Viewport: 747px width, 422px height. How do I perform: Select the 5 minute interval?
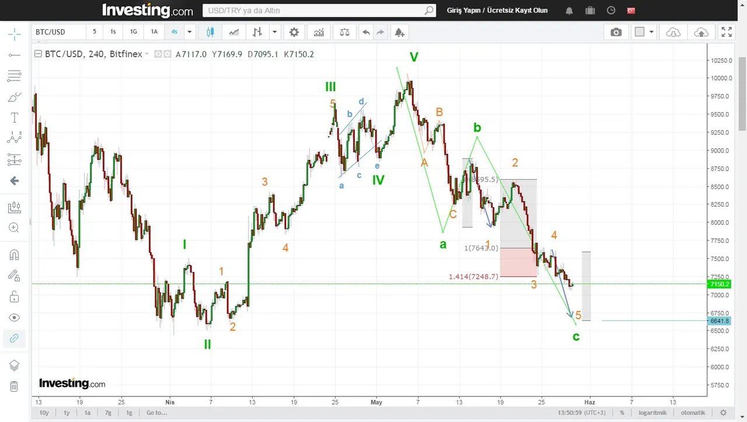point(95,32)
